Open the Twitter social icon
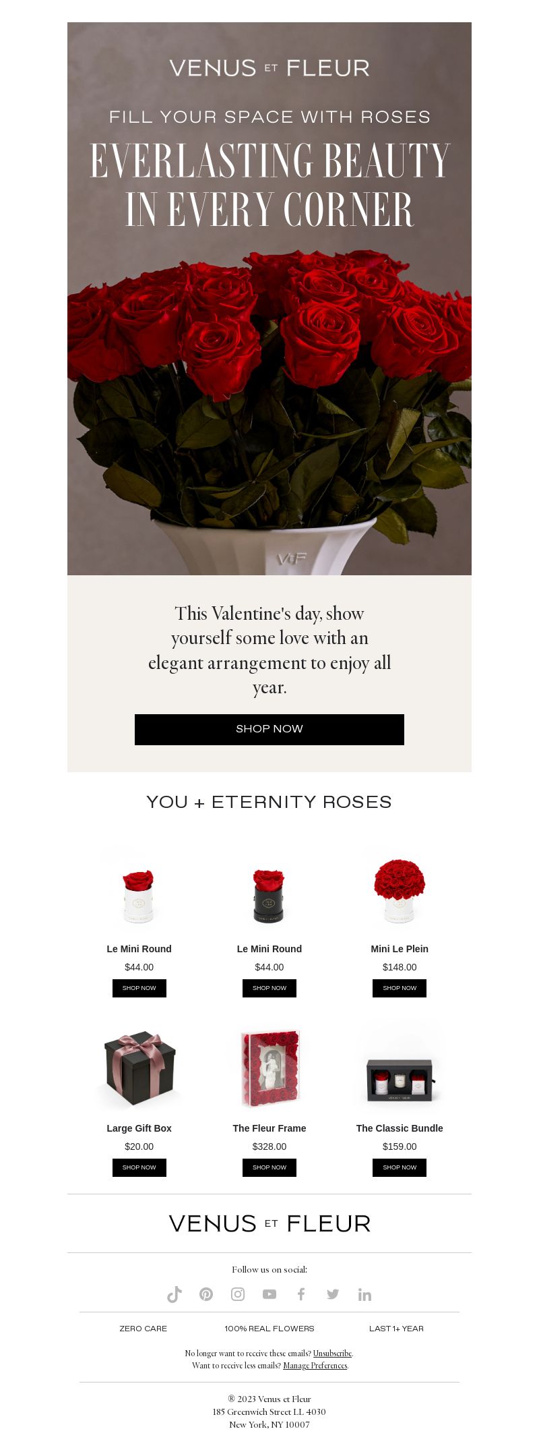Image resolution: width=539 pixels, height=1452 pixels. click(333, 1294)
